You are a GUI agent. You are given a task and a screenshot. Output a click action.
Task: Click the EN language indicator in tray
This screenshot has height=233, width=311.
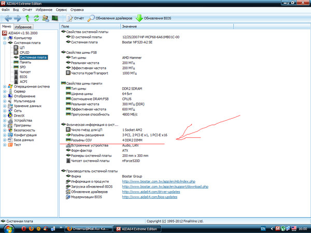point(263,229)
